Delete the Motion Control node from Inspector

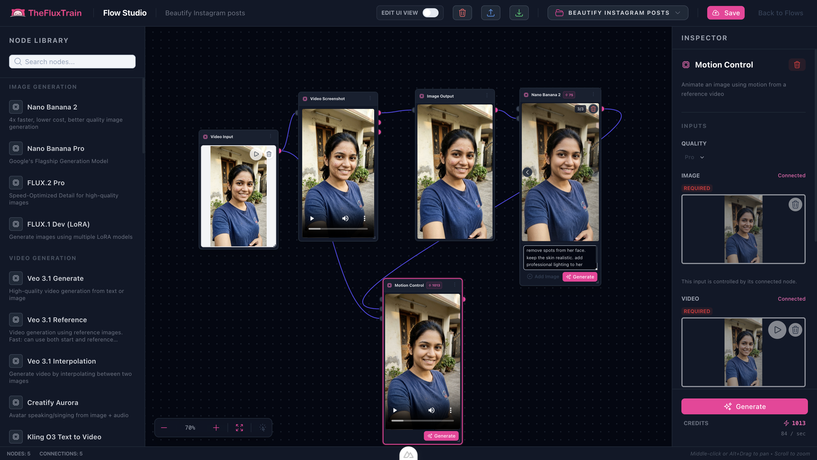797,65
